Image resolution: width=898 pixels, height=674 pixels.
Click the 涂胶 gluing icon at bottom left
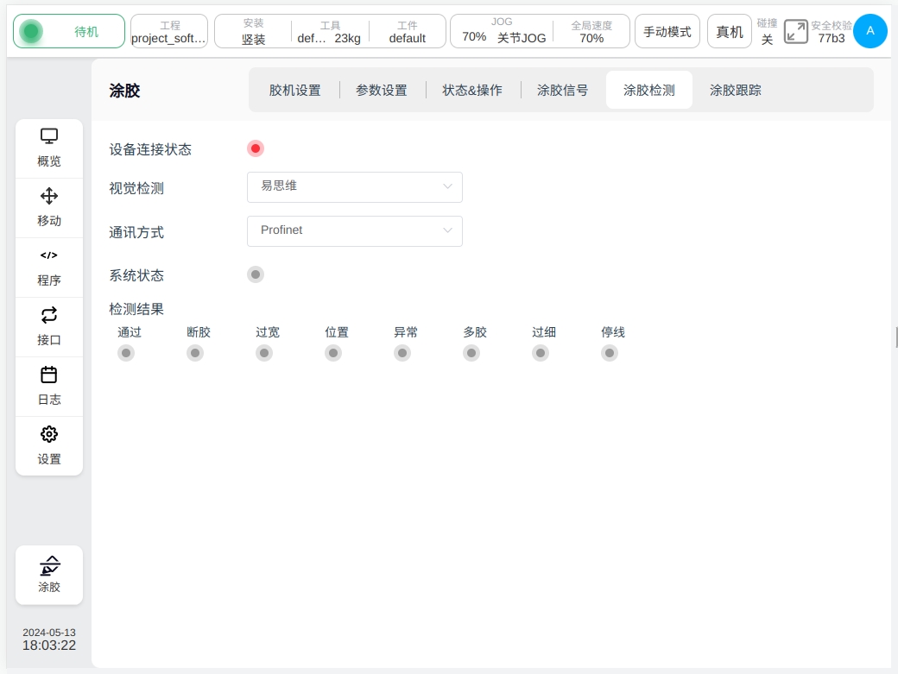click(49, 567)
